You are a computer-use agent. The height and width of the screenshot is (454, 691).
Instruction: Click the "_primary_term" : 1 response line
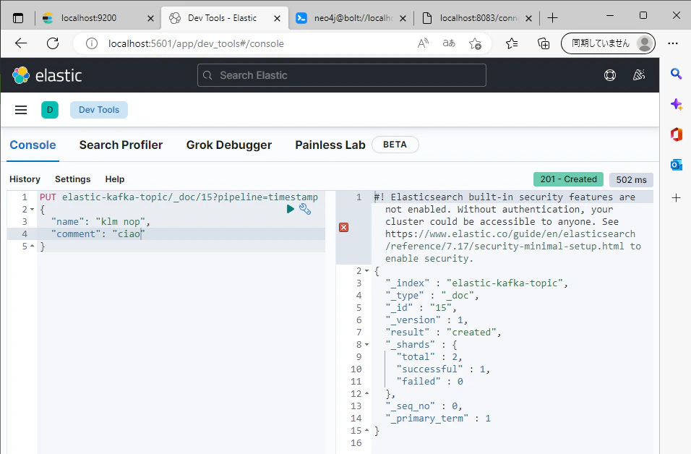click(x=437, y=419)
